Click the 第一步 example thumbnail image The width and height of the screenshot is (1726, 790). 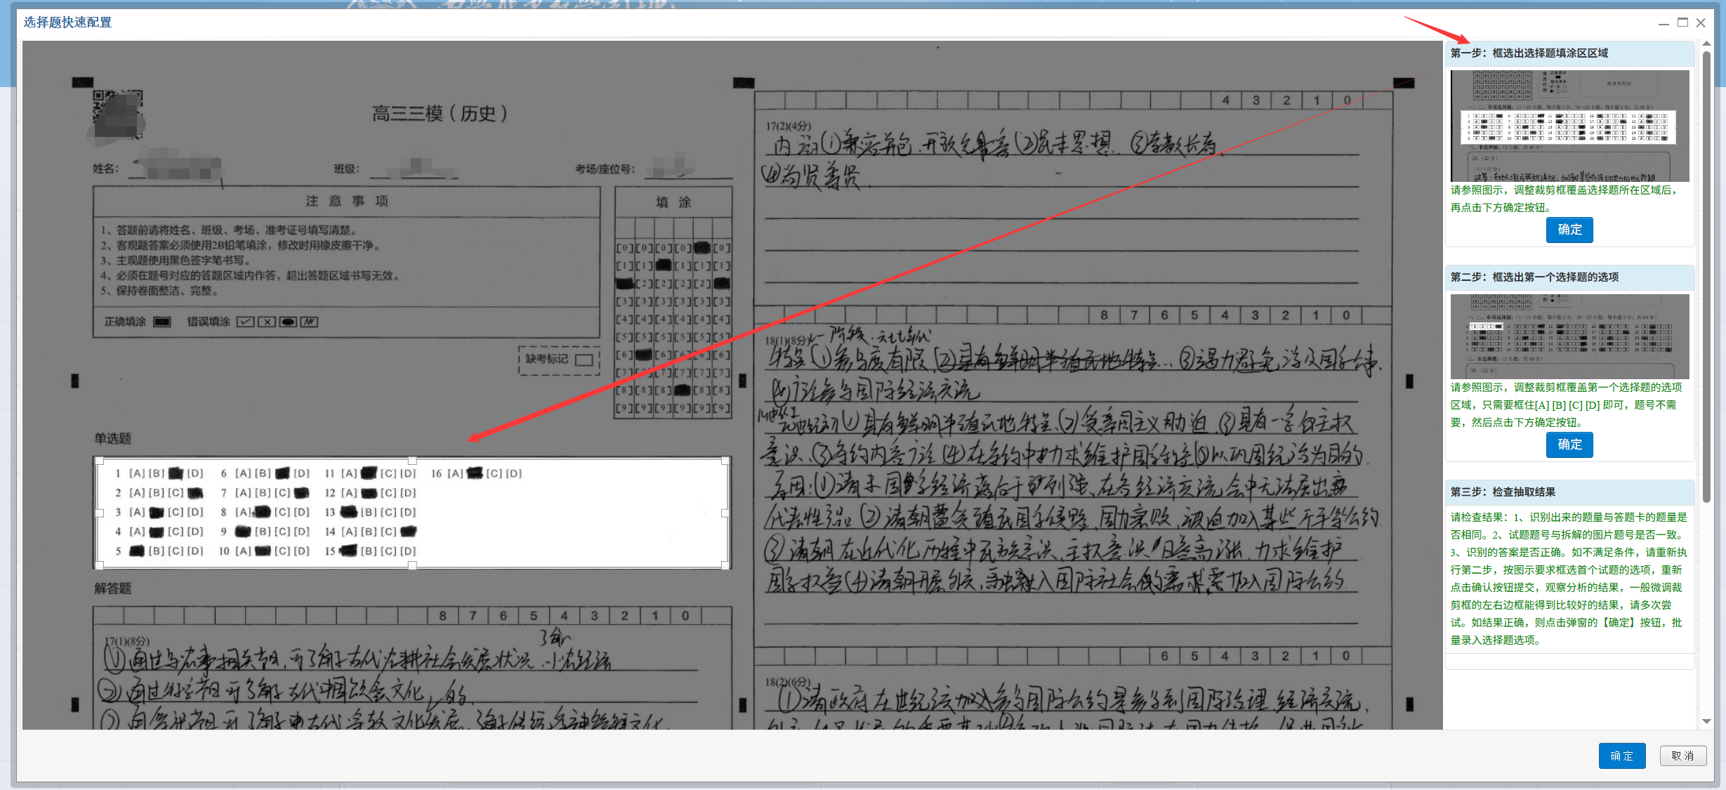(1570, 126)
